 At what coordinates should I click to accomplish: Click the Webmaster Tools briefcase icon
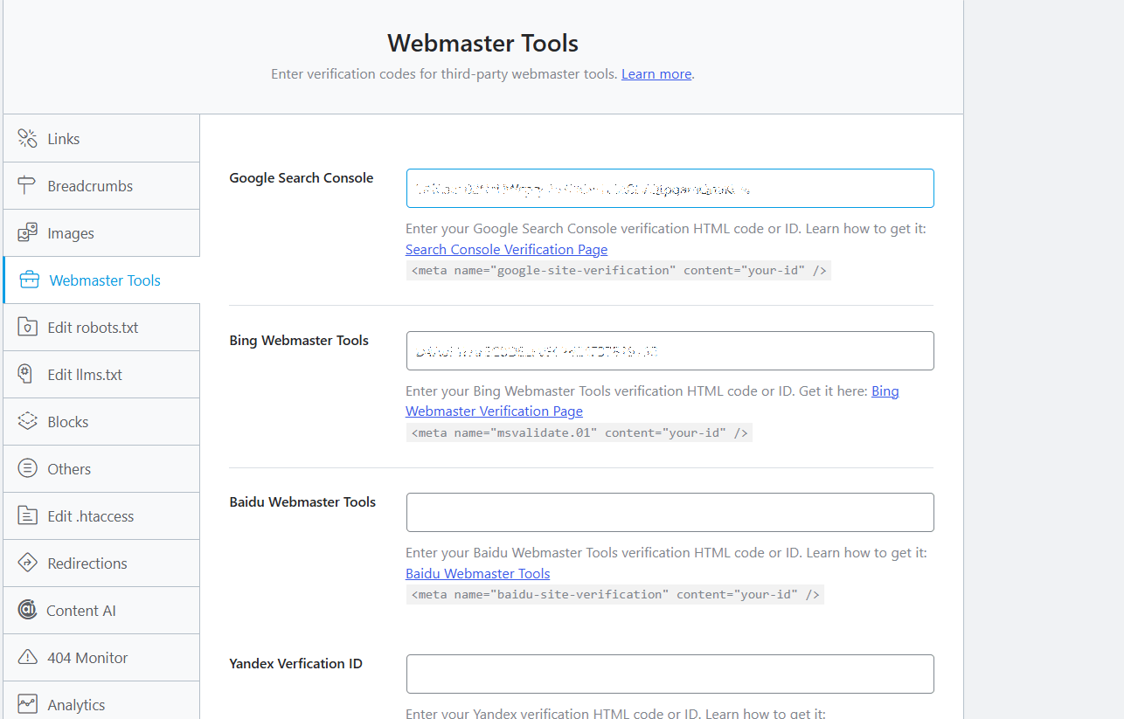(29, 280)
